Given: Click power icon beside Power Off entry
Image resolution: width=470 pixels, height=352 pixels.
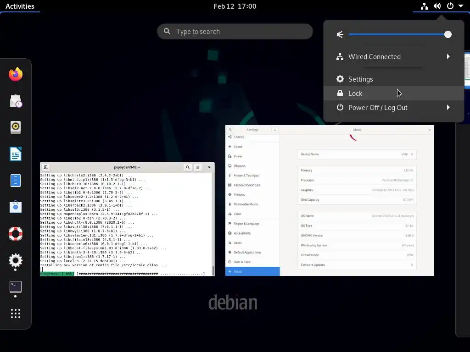Looking at the screenshot, I should point(340,107).
